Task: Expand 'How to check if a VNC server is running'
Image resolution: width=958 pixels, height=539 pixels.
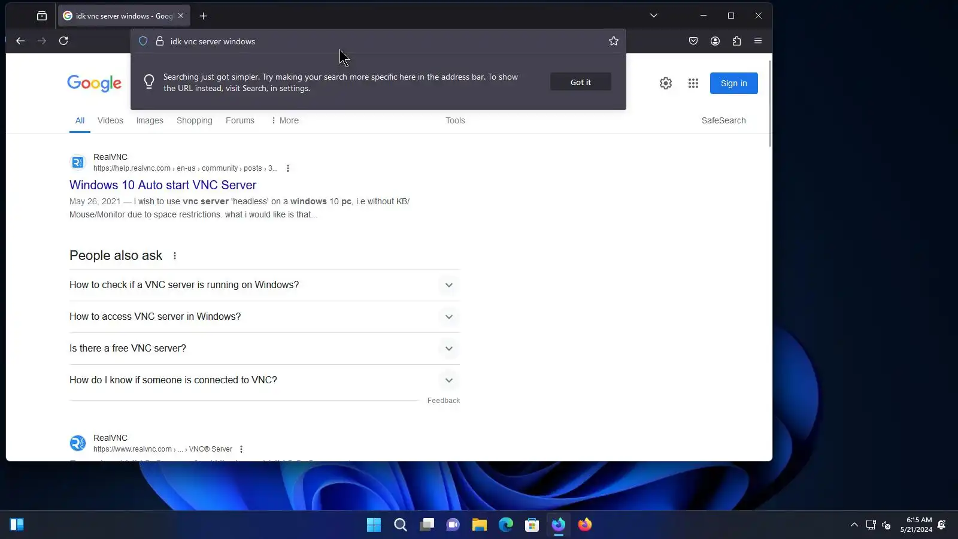Action: (265, 285)
